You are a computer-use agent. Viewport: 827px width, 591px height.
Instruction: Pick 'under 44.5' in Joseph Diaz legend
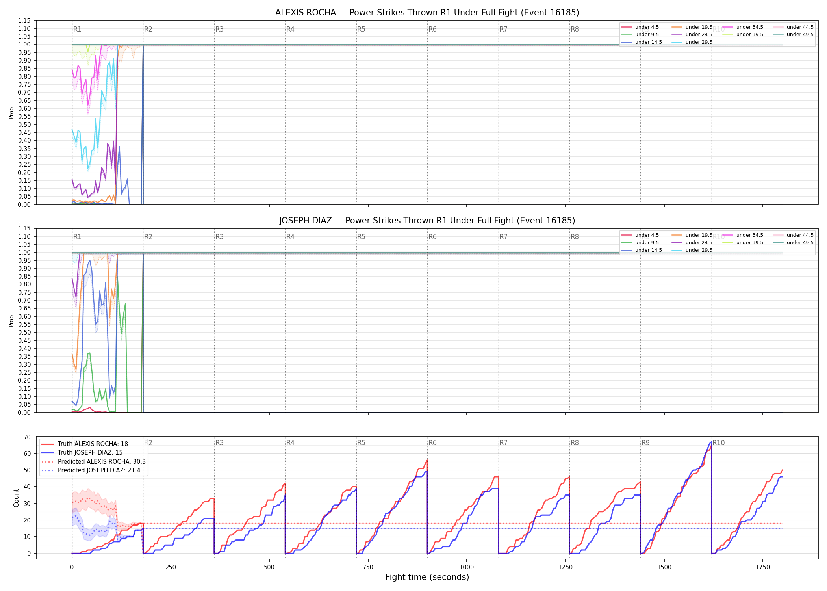coord(793,235)
